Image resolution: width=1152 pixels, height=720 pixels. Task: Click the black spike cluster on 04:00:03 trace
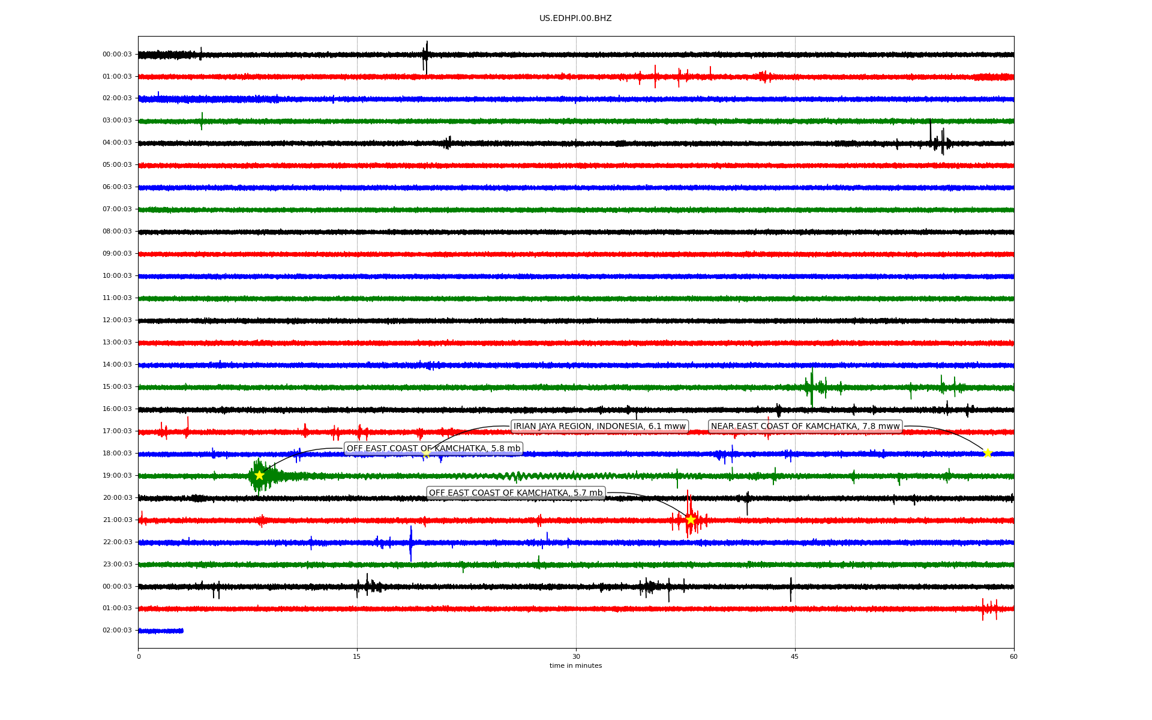[938, 143]
